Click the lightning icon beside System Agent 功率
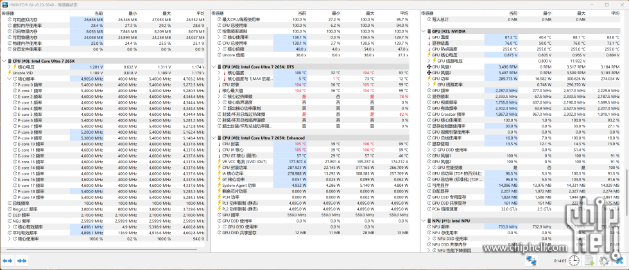This screenshot has height=270, width=629. [220, 185]
